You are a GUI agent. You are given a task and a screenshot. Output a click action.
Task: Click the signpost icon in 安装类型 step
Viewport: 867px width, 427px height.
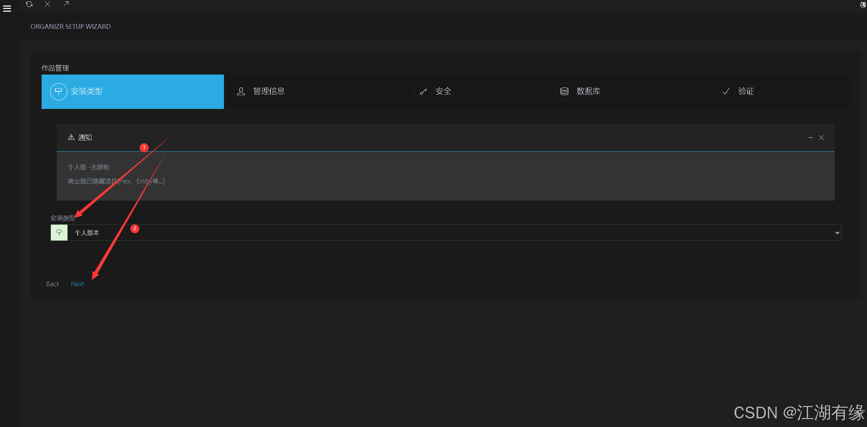58,91
